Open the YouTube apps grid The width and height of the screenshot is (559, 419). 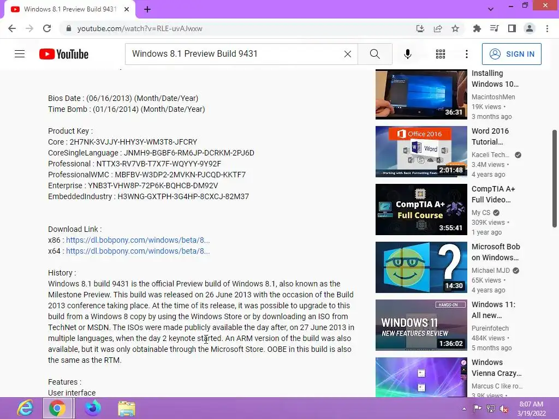(441, 54)
